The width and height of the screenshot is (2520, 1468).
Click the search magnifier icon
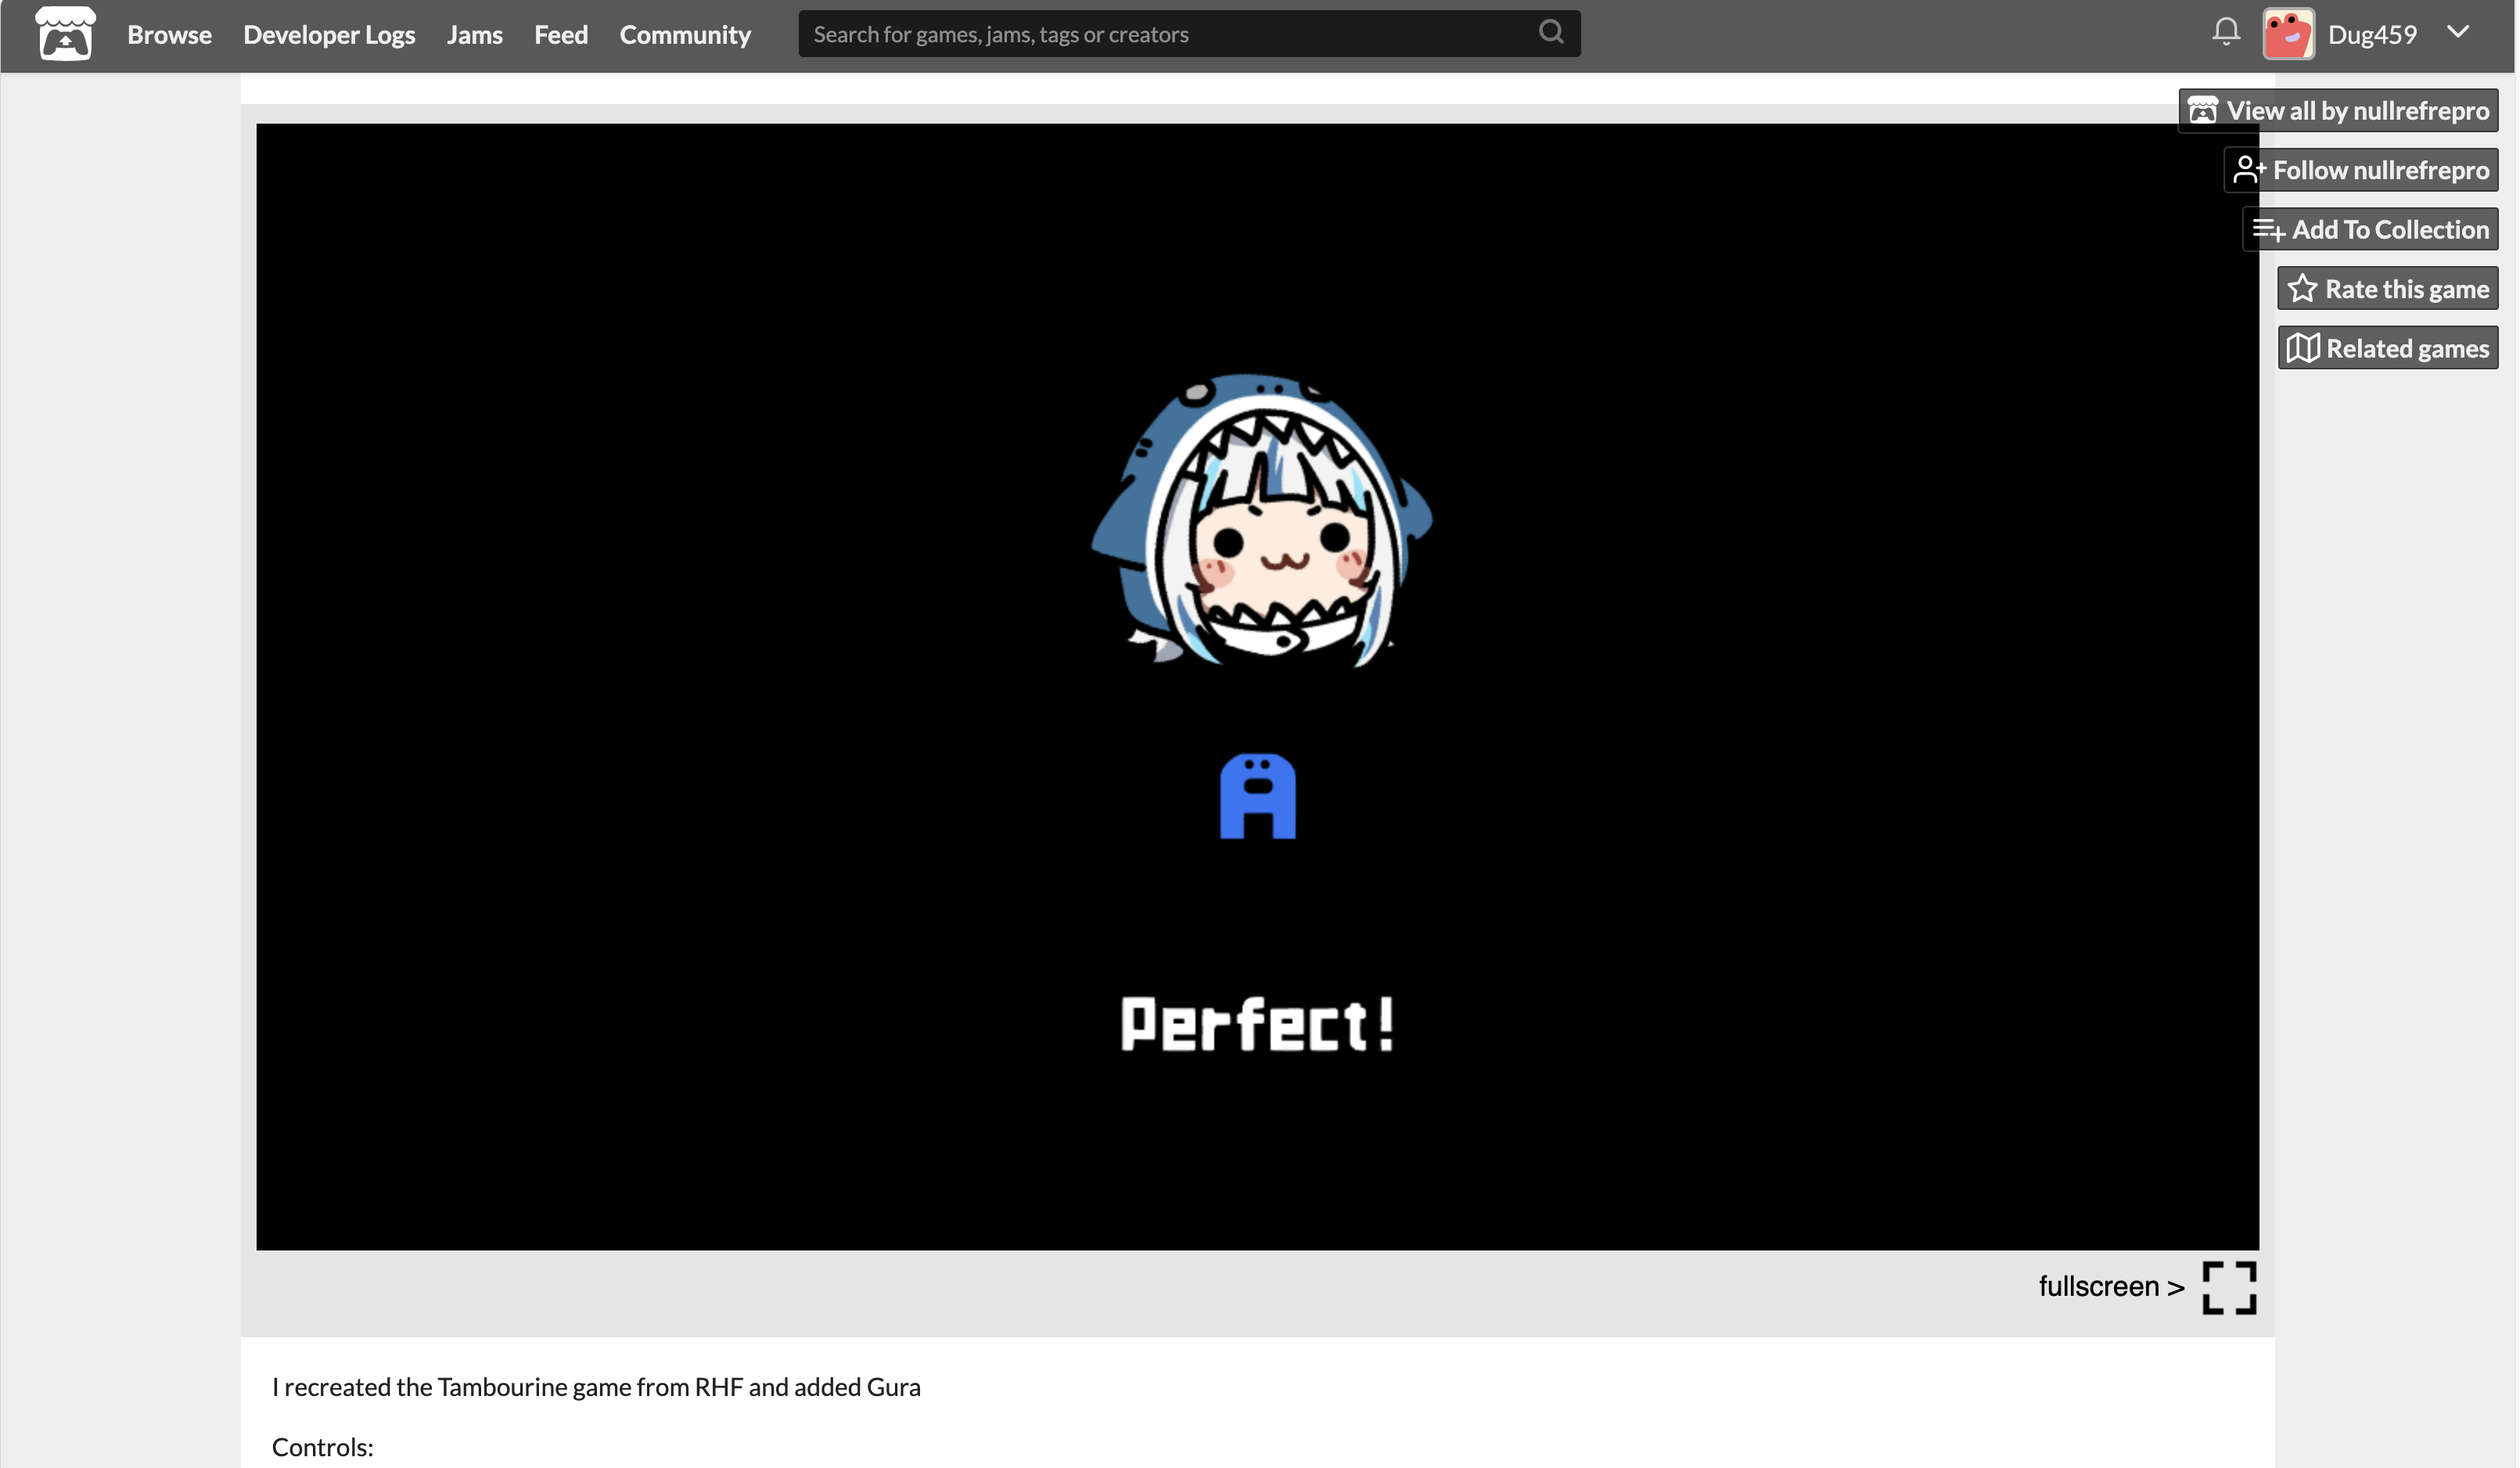tap(1550, 32)
